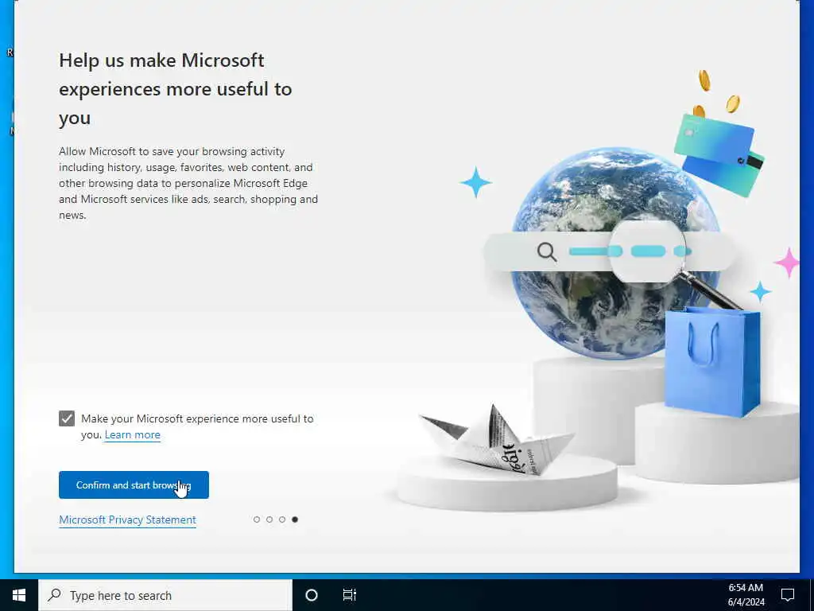
Task: Focus the Type here to search box
Action: 165,595
